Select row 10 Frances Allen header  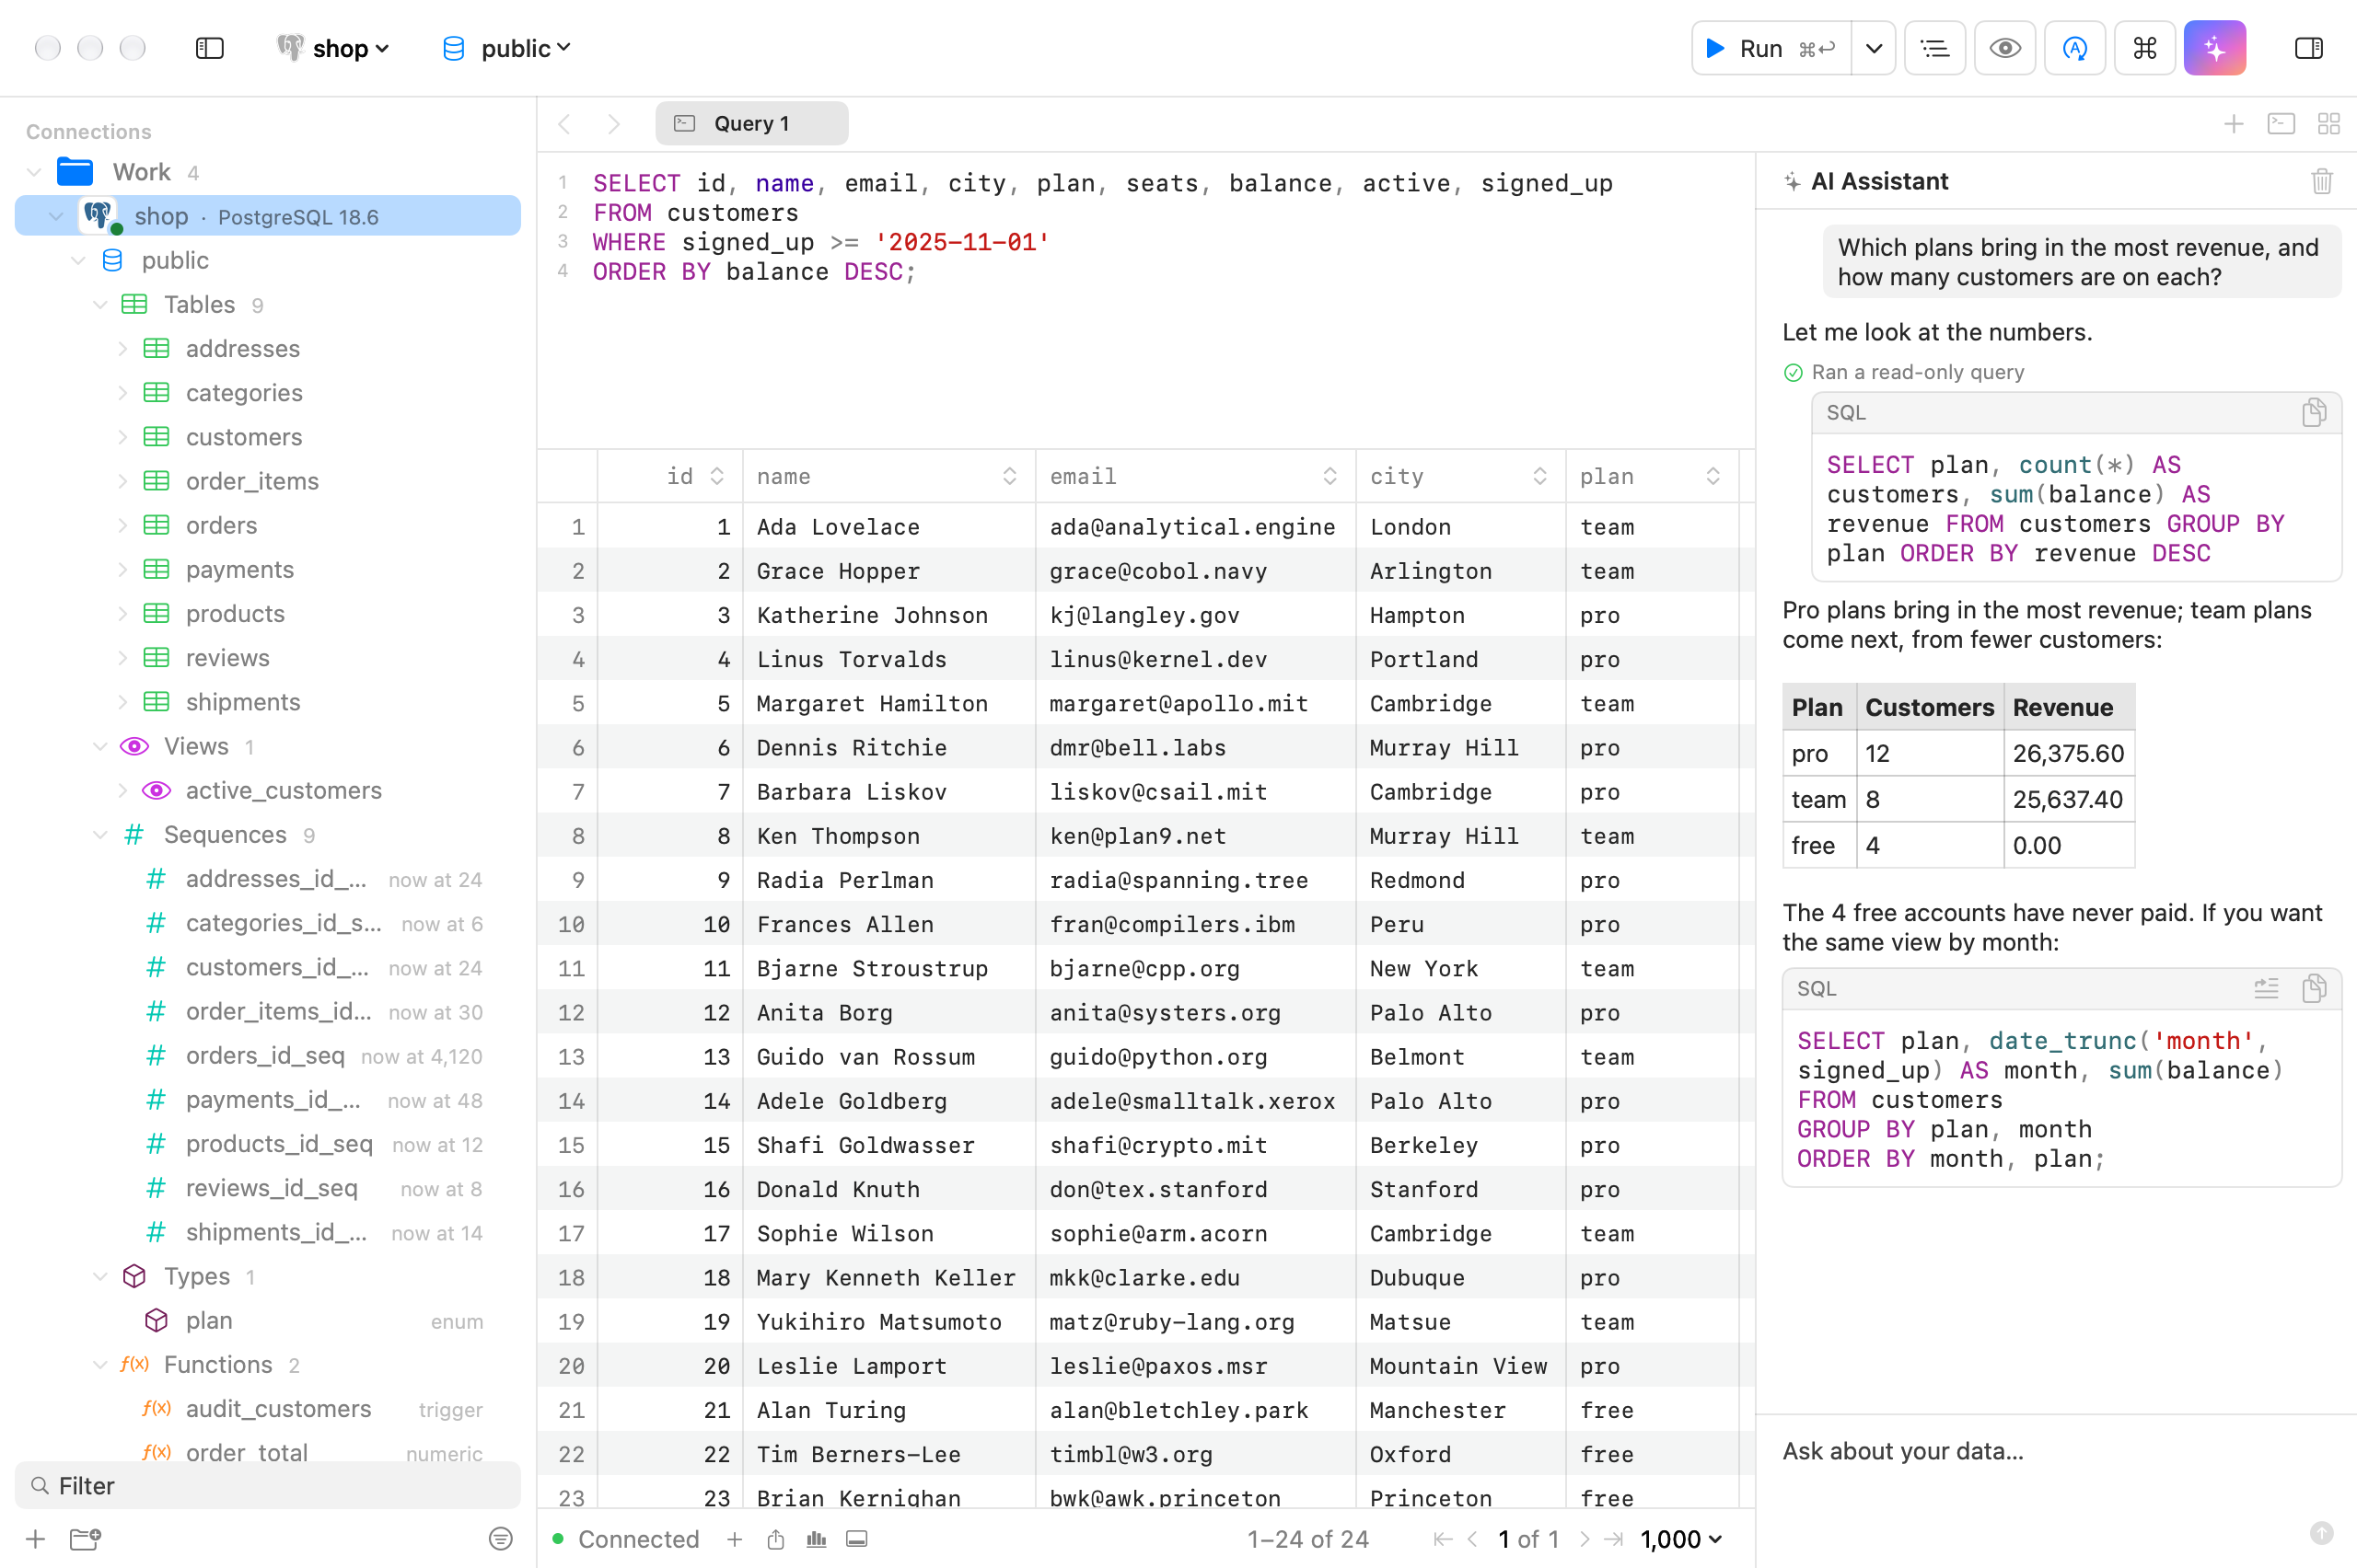(x=568, y=923)
